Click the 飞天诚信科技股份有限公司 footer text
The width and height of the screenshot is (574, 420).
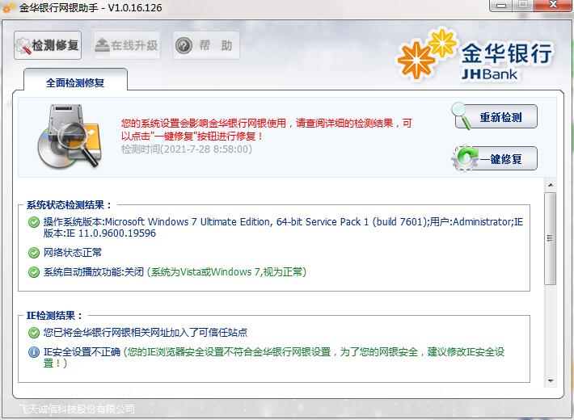pyautogui.click(x=77, y=409)
